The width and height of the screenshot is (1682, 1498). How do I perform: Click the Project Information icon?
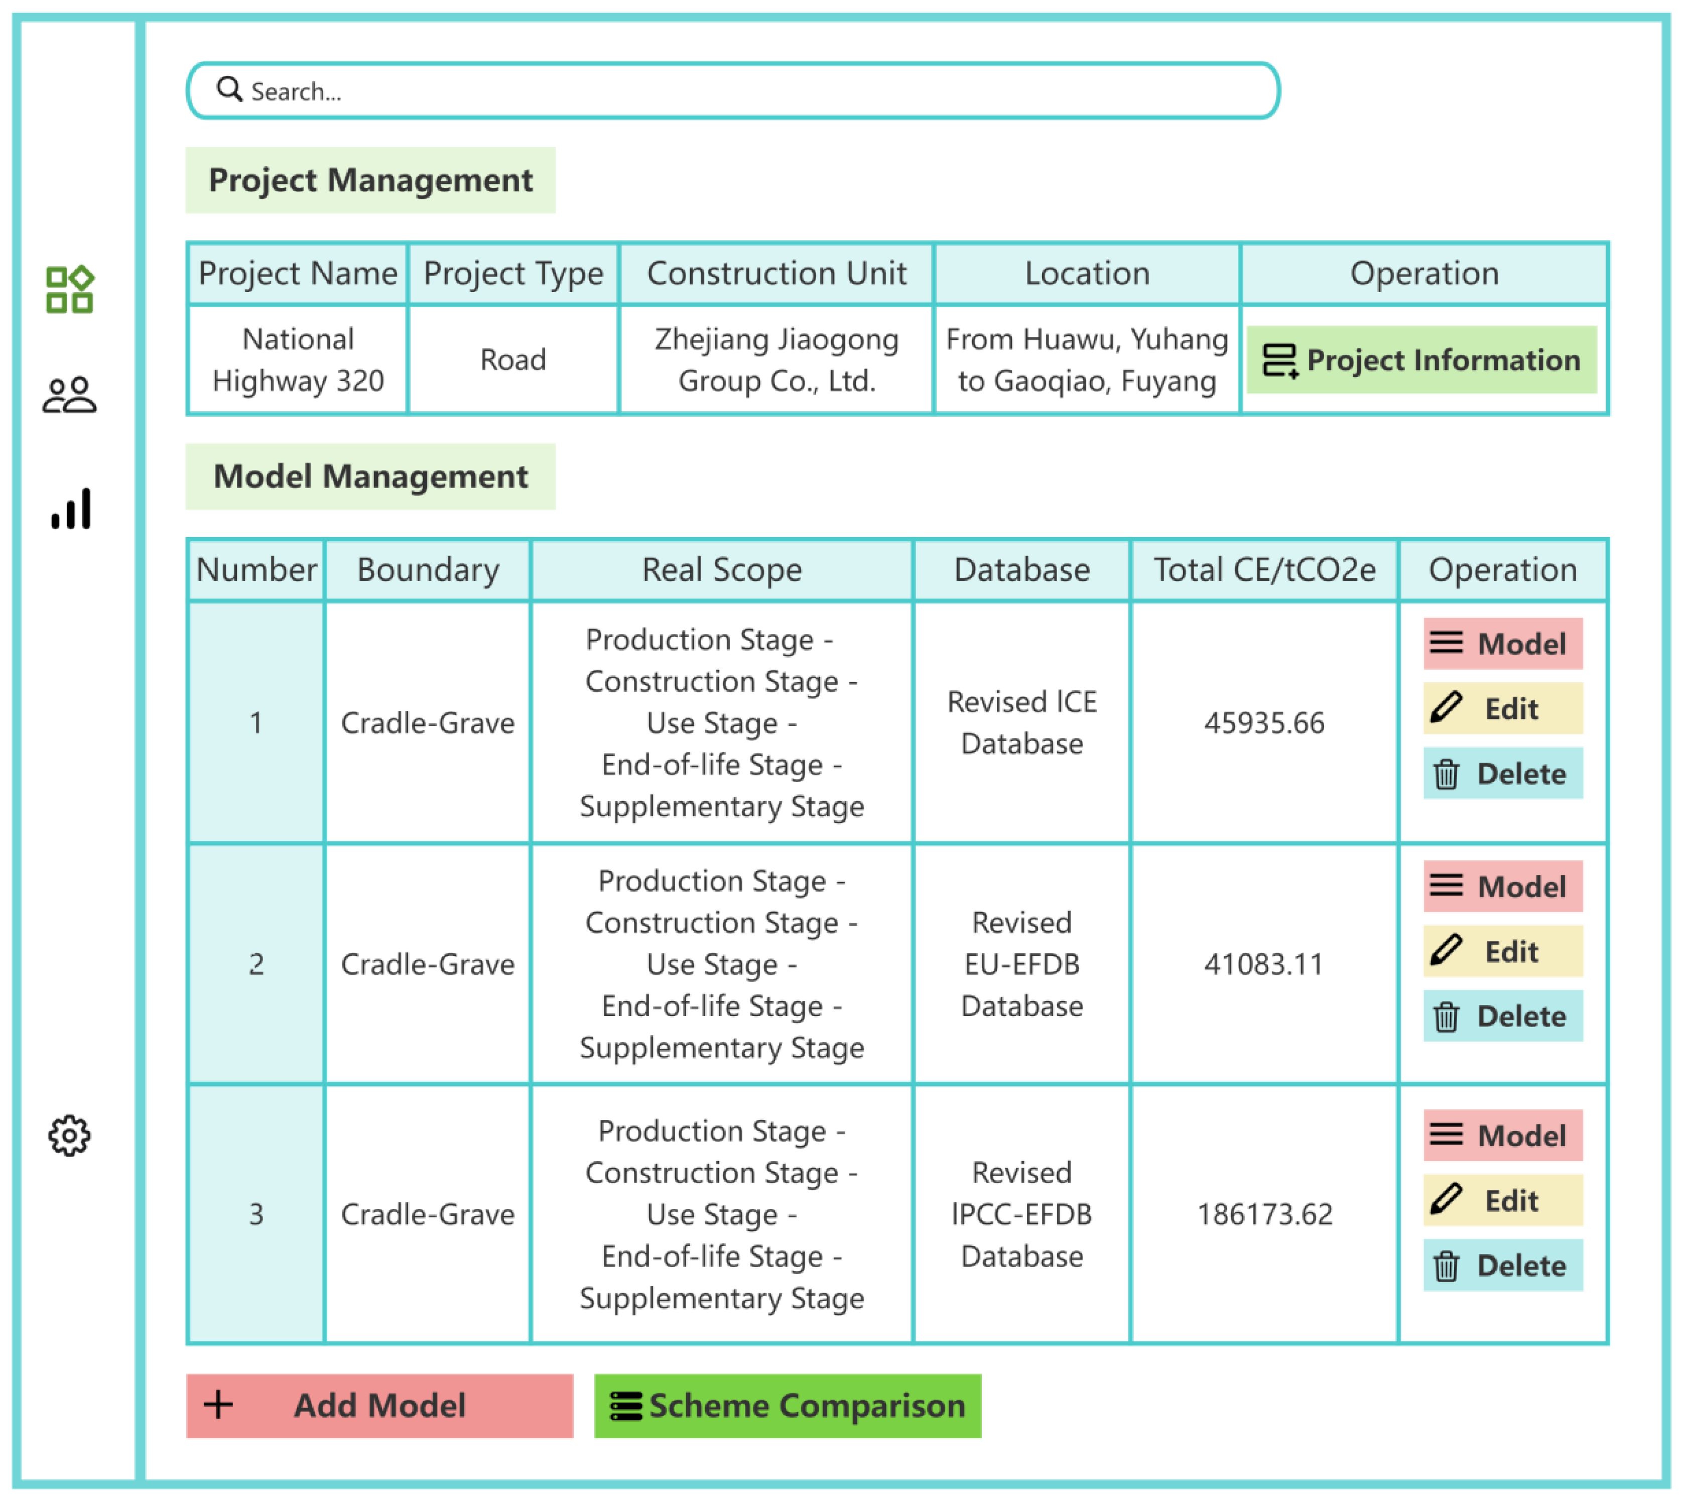click(x=1279, y=359)
